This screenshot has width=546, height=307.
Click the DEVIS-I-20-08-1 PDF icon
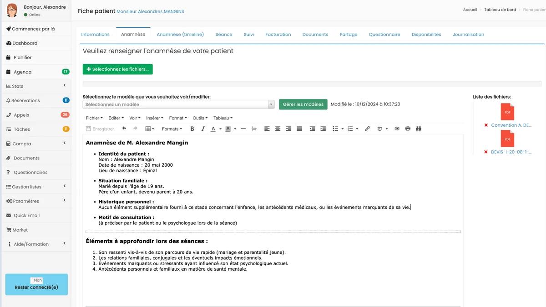[x=507, y=139]
